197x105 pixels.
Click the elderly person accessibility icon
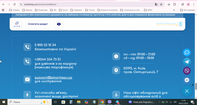[27, 95]
